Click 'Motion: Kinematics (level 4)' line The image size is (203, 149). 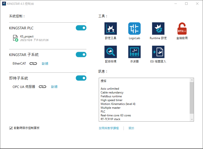118,104
